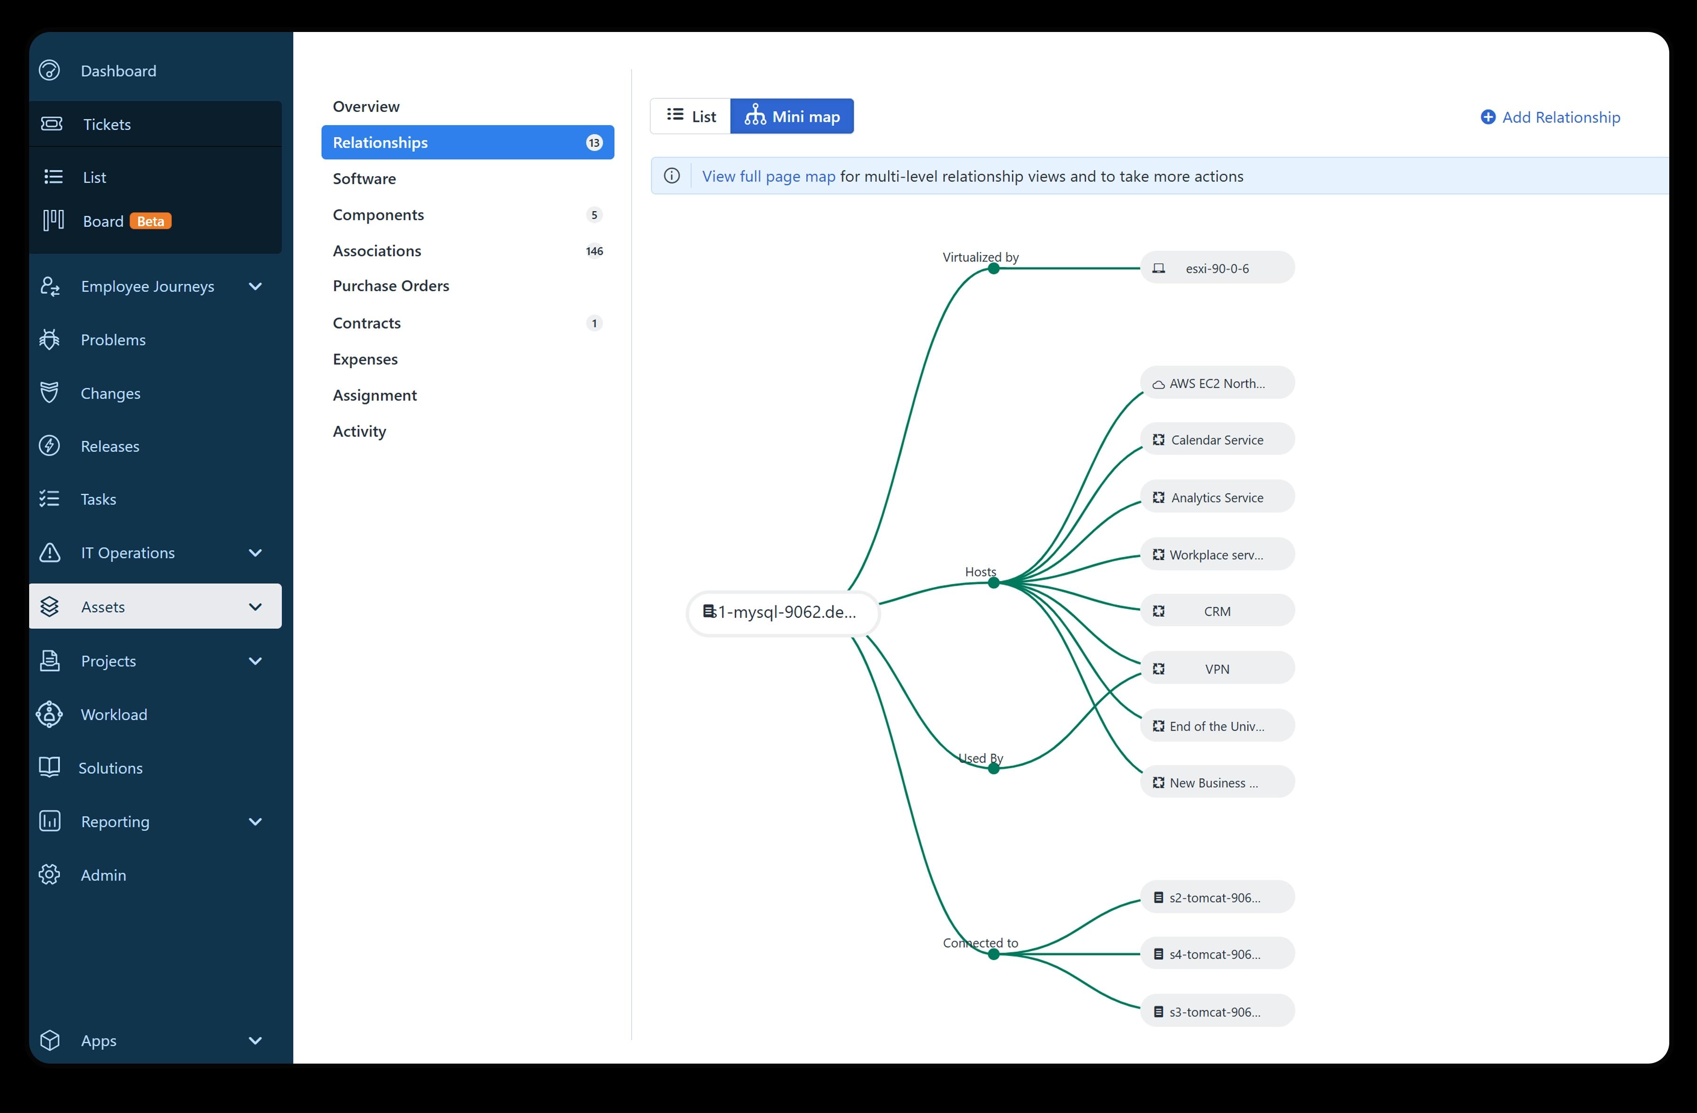The height and width of the screenshot is (1113, 1697).
Task: Open the View full page map link
Action: pos(769,176)
